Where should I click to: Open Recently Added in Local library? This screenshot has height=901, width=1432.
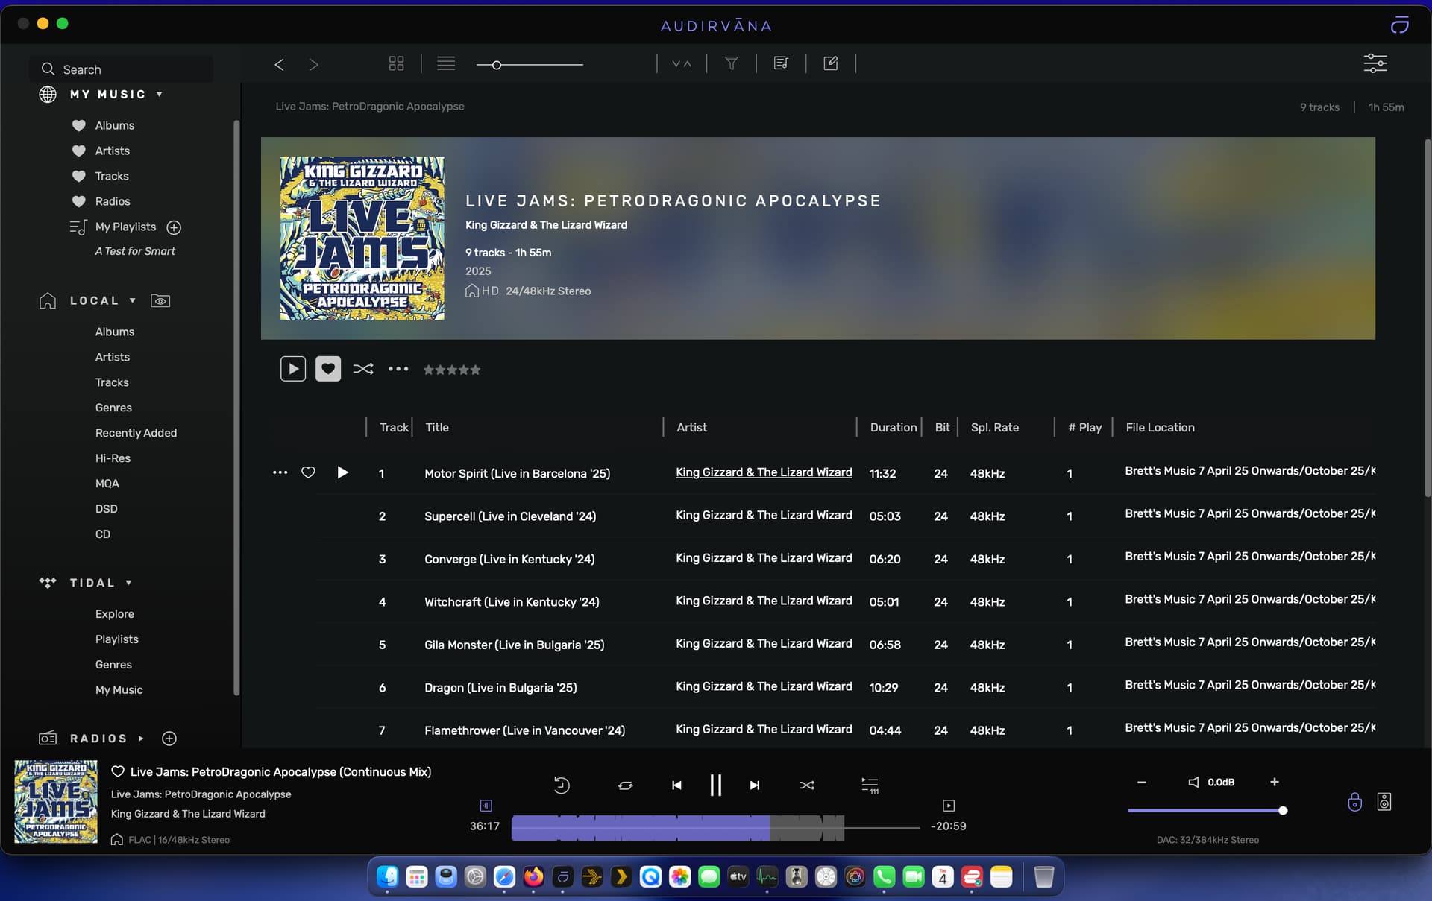click(x=136, y=433)
